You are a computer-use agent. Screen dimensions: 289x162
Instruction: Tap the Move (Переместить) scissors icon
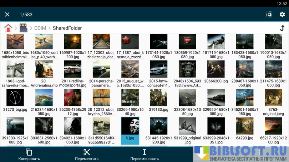click(x=87, y=152)
